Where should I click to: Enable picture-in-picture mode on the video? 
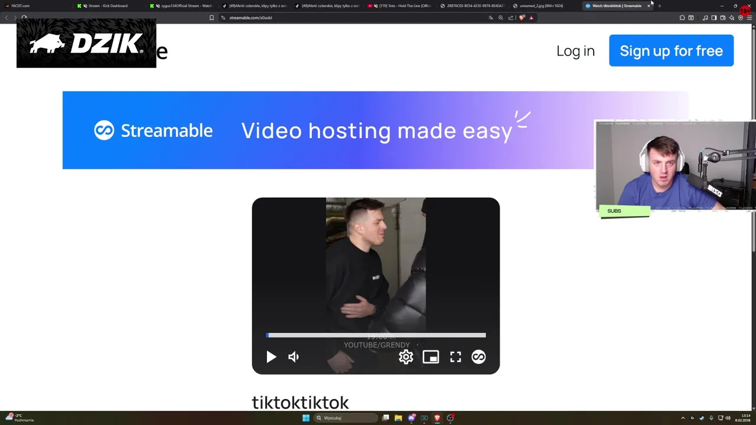(x=431, y=357)
